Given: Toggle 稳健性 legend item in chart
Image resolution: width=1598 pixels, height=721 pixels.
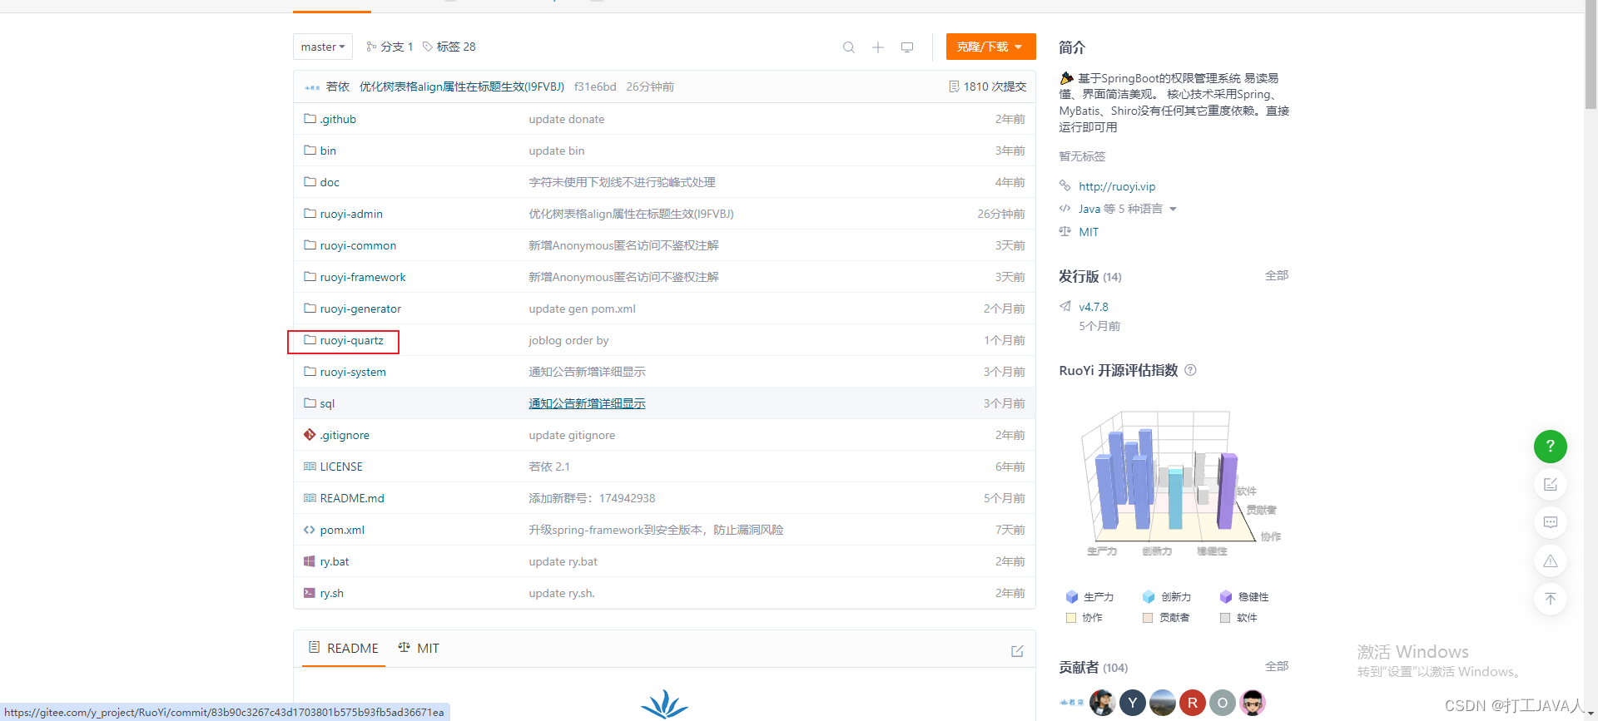Looking at the screenshot, I should pyautogui.click(x=1244, y=597).
